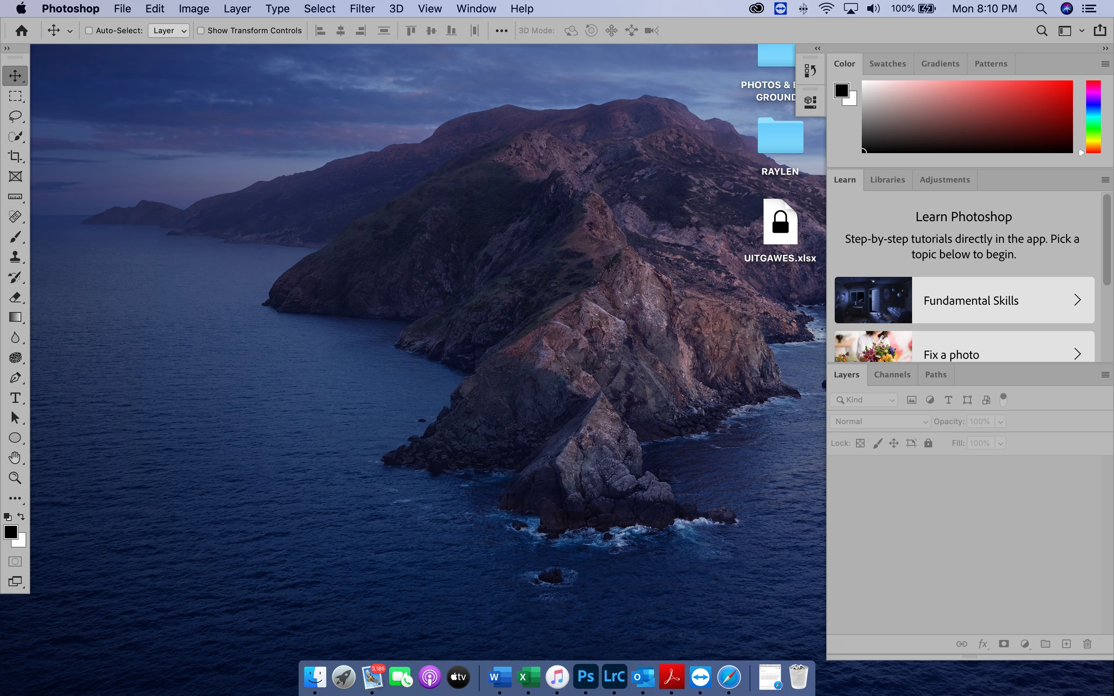Switch to the Swatches tab
This screenshot has height=696, width=1114.
887,64
